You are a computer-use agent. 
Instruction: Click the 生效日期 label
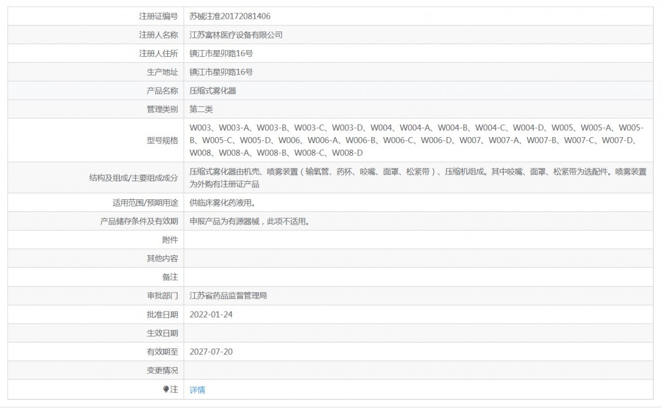click(162, 333)
